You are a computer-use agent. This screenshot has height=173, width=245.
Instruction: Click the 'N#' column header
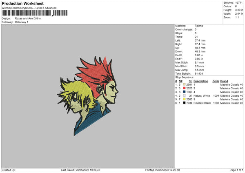(x=180, y=81)
